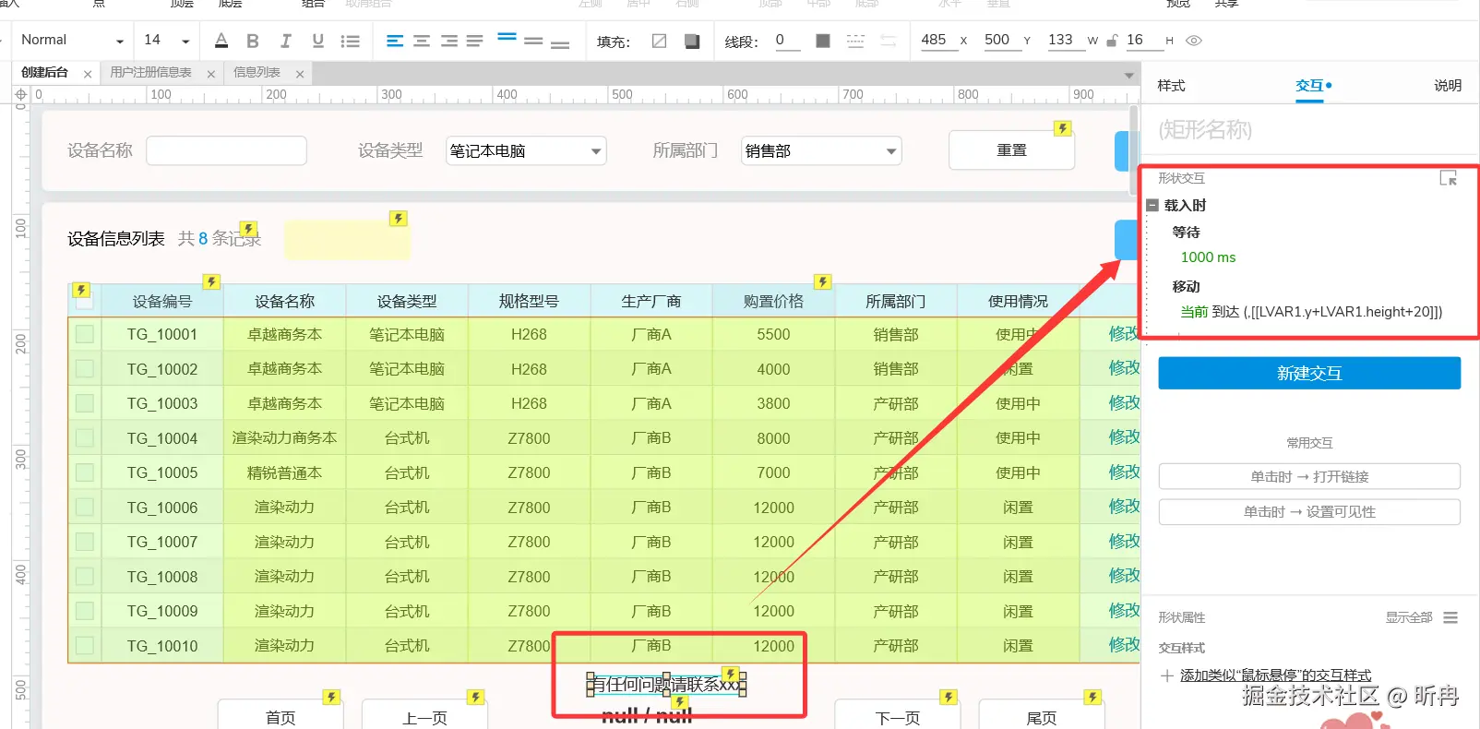Open the 设备类型 笔记本电脑 dropdown
1480x729 pixels.
(x=526, y=150)
